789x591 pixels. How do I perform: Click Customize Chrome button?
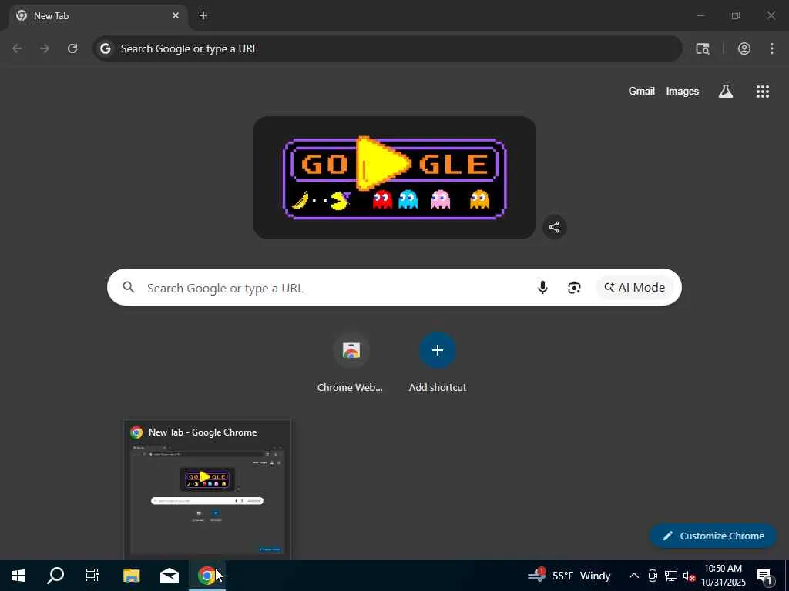tap(713, 536)
